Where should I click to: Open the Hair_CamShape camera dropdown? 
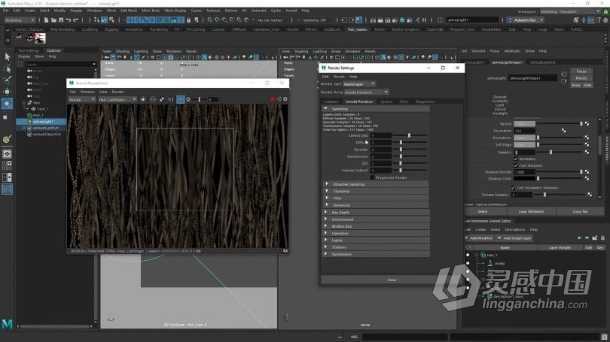click(x=117, y=100)
